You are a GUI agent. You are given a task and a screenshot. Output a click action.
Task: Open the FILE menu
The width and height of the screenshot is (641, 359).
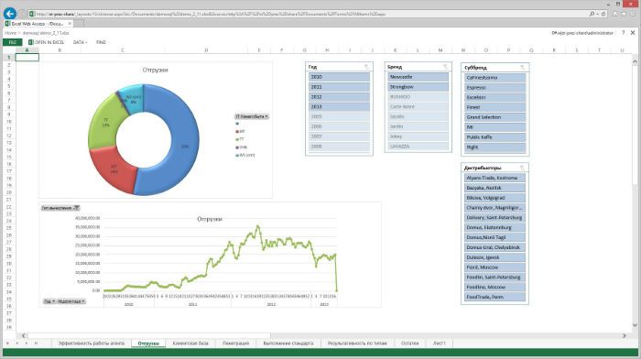point(12,42)
